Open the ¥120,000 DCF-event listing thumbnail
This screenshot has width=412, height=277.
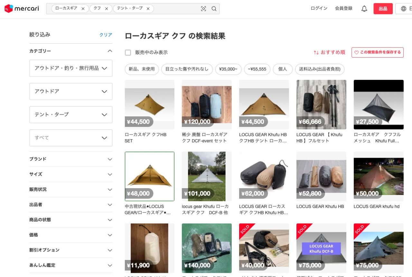coord(207,105)
